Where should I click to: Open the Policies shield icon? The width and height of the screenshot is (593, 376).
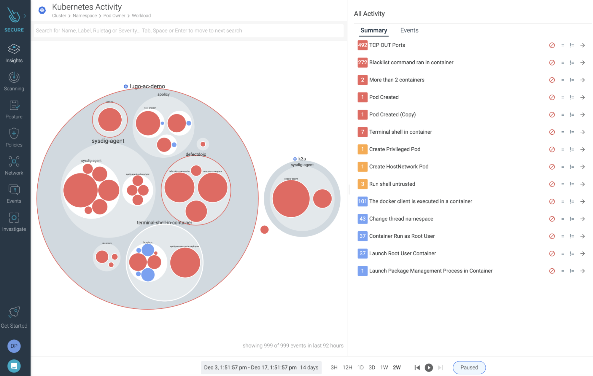(14, 133)
